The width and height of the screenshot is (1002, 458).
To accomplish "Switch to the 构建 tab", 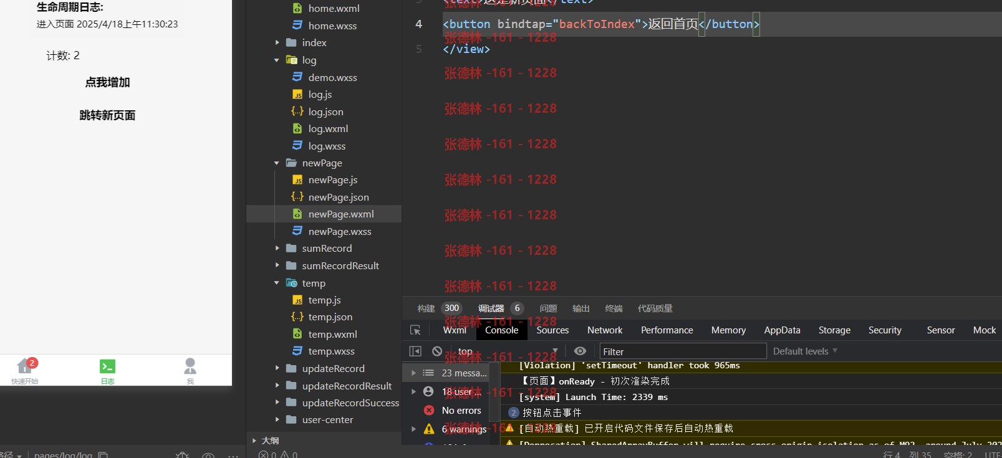I will 426,308.
